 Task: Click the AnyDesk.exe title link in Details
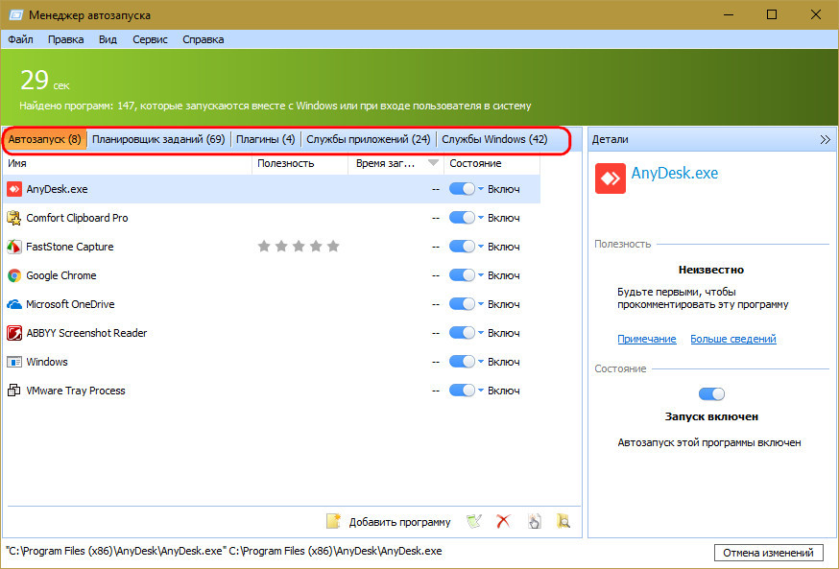tap(675, 174)
